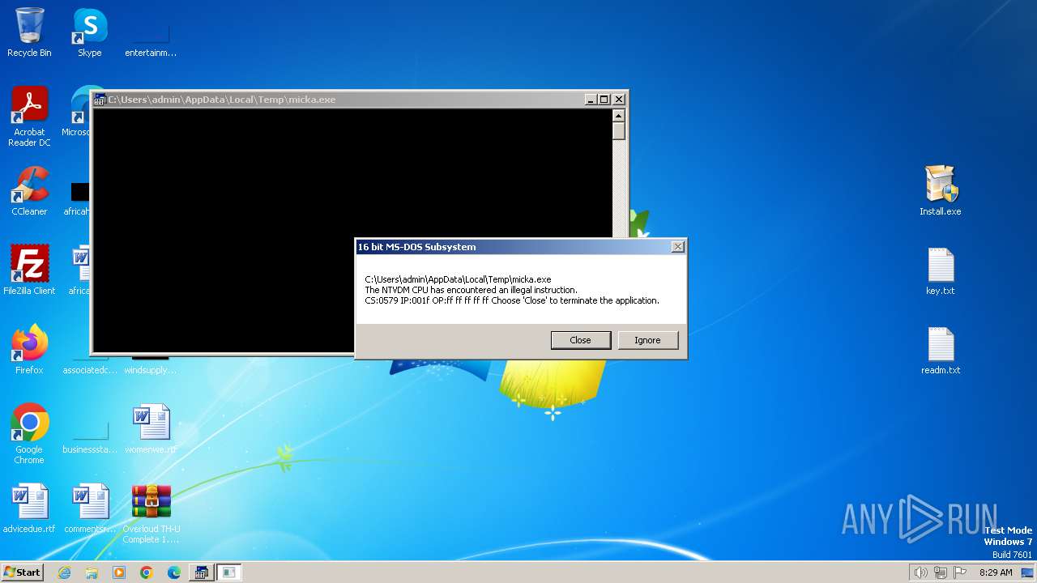1037x583 pixels.
Task: Open File Explorer from the taskbar
Action: 92,572
